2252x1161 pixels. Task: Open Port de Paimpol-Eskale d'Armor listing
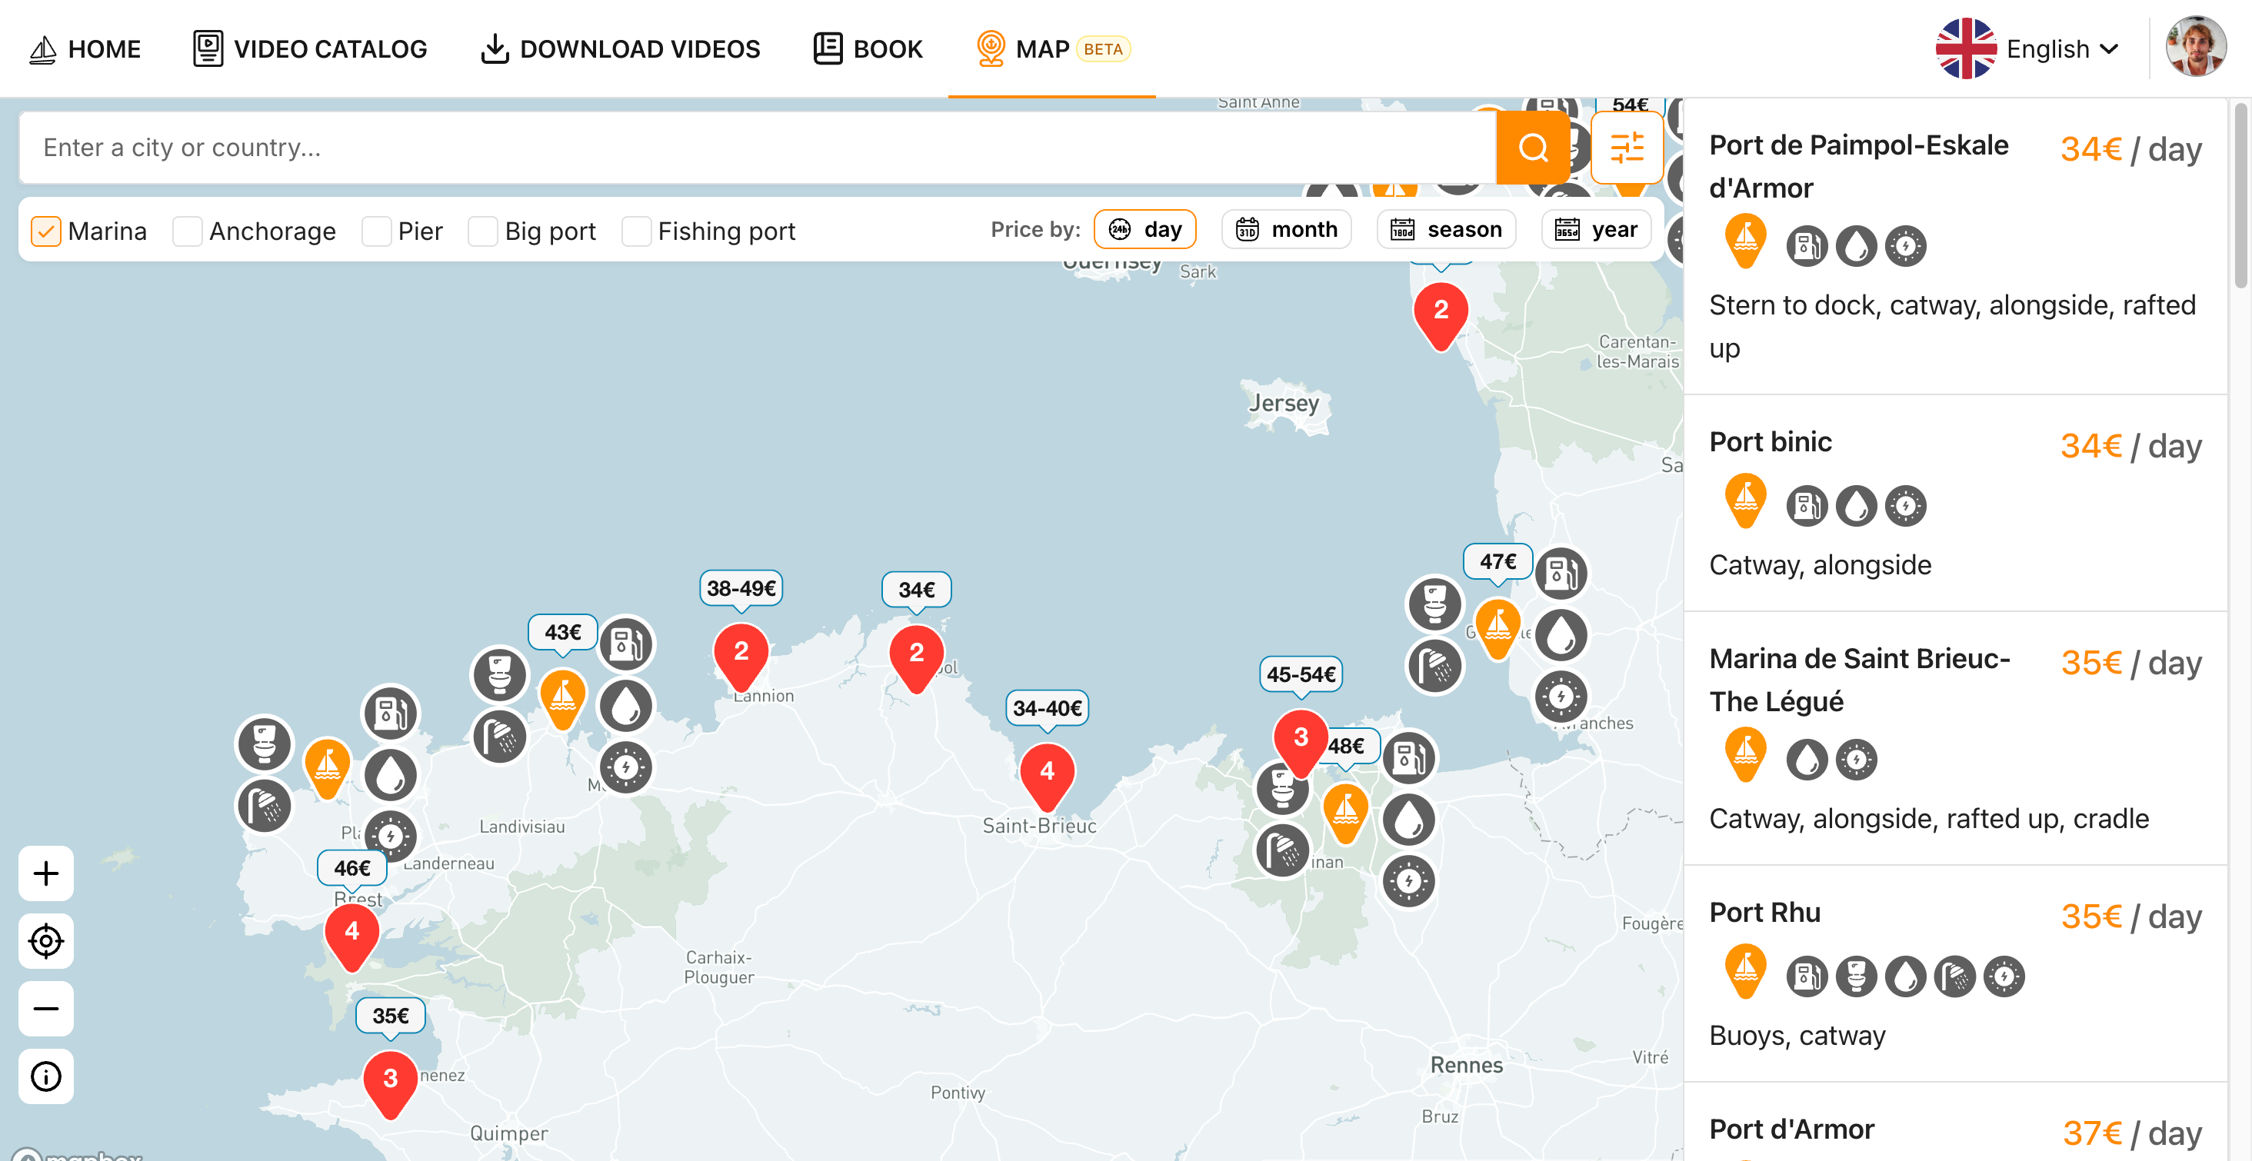pos(1955,247)
